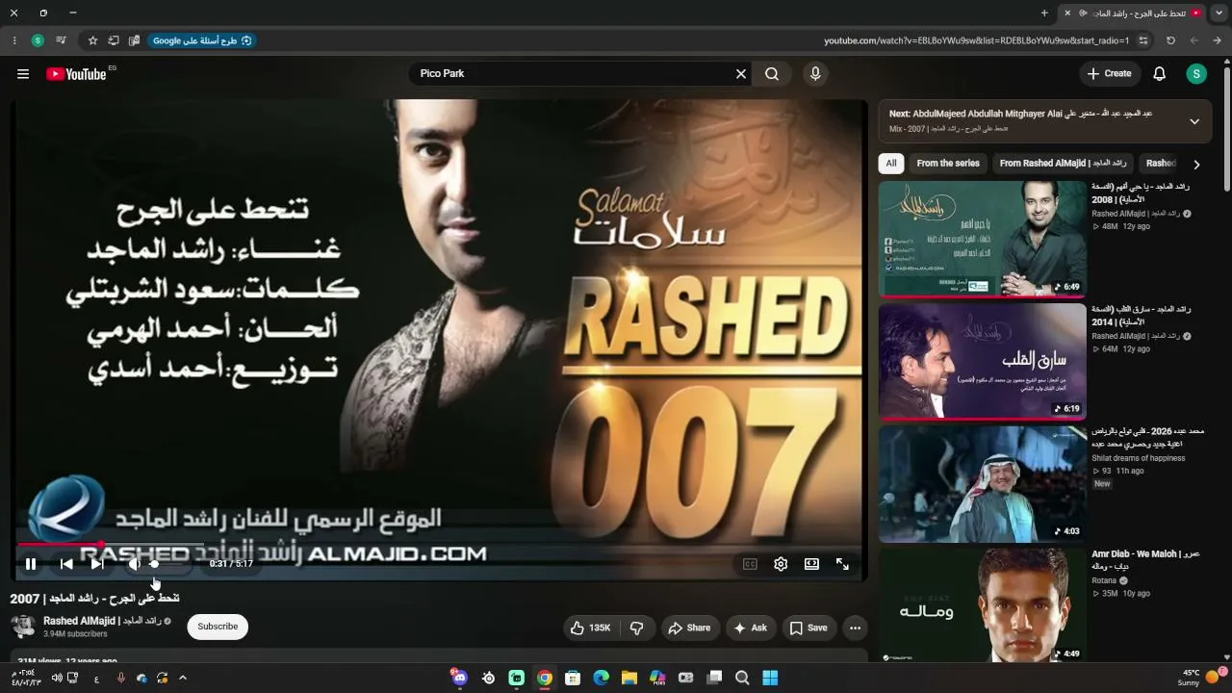
Task: Skip to the next video
Action: click(97, 564)
